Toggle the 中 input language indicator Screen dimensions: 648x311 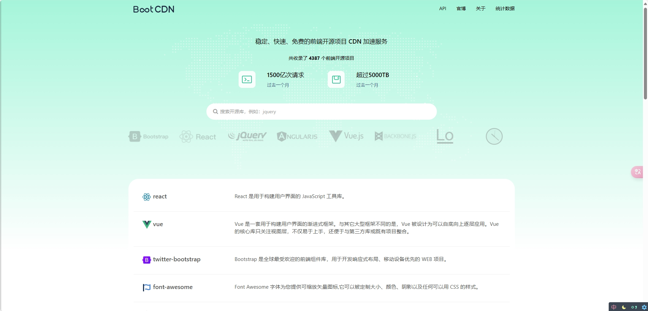click(614, 307)
